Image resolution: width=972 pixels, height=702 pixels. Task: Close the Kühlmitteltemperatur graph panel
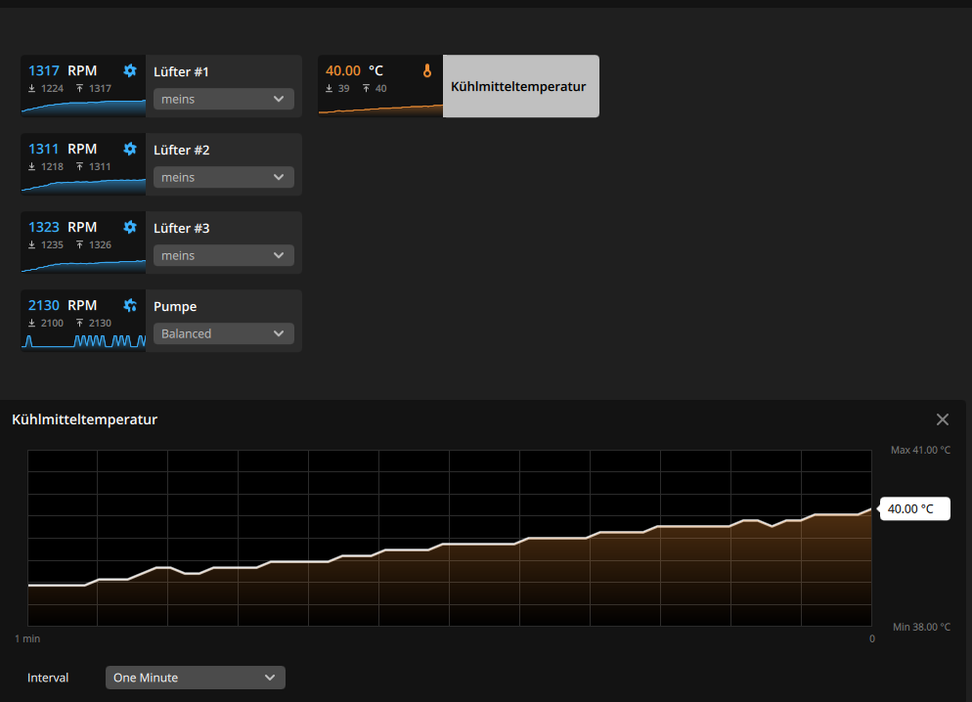(943, 419)
